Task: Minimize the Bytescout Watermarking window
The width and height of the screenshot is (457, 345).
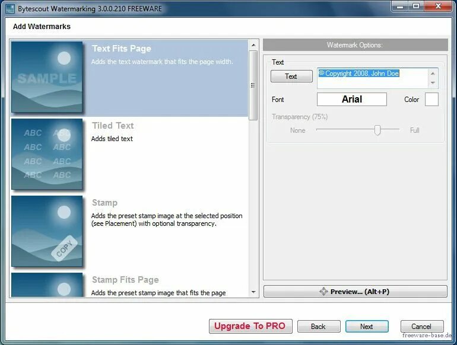Action: tap(400, 6)
